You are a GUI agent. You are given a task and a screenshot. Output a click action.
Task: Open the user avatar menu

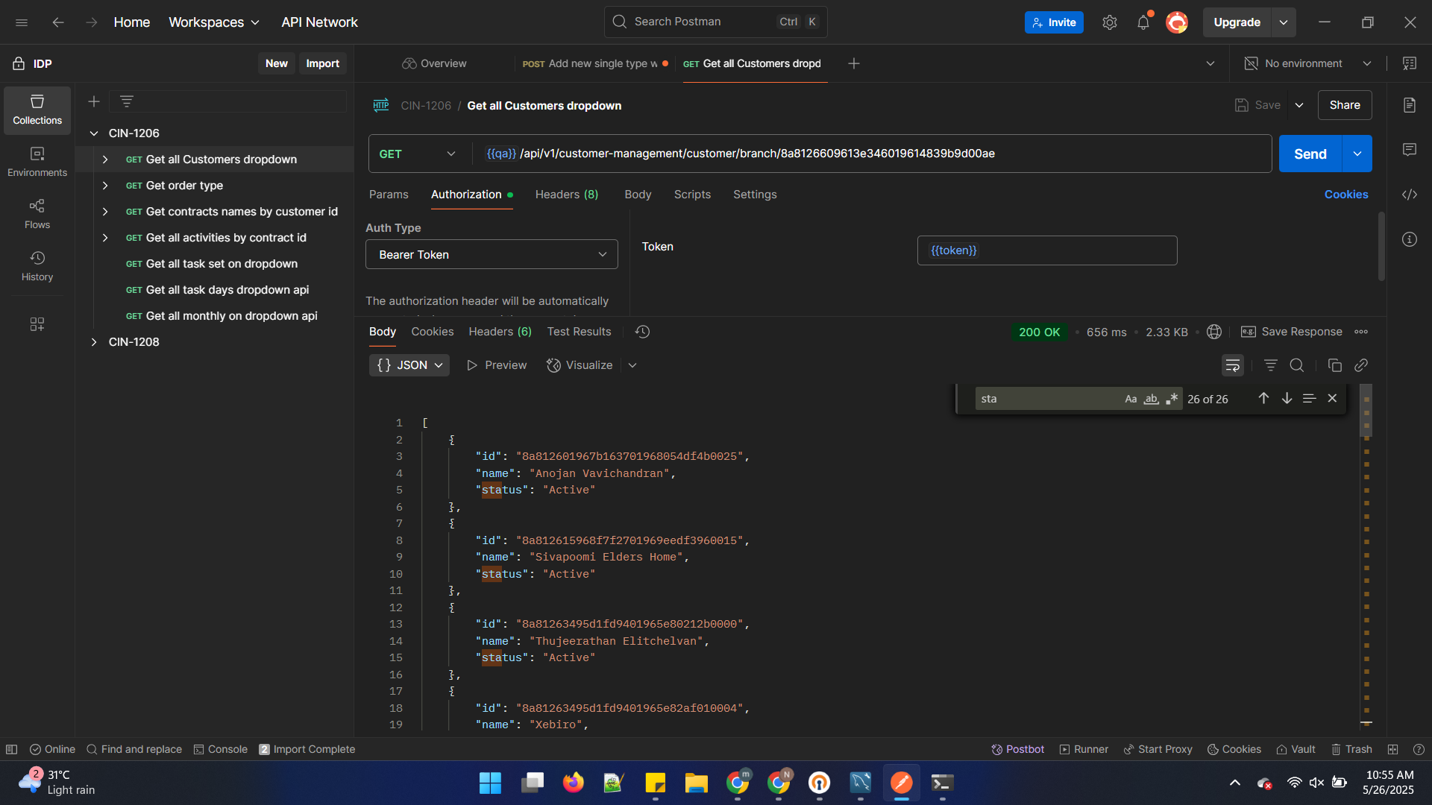click(1177, 22)
